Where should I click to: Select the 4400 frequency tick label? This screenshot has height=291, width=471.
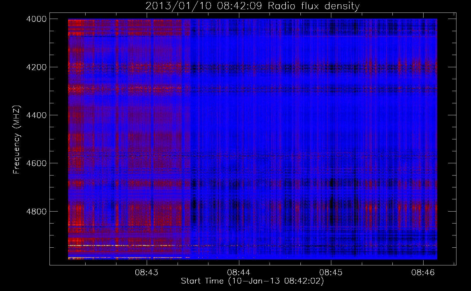[x=36, y=115]
